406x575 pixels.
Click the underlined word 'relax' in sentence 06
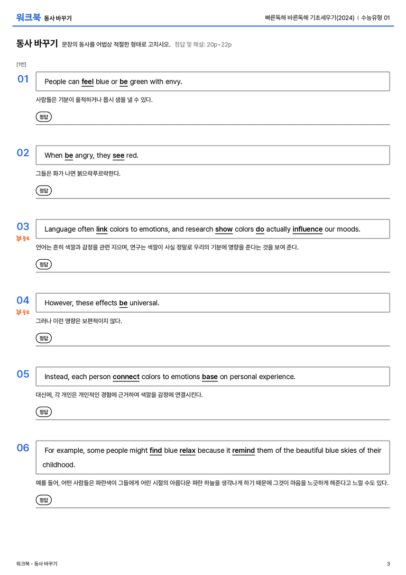188,450
